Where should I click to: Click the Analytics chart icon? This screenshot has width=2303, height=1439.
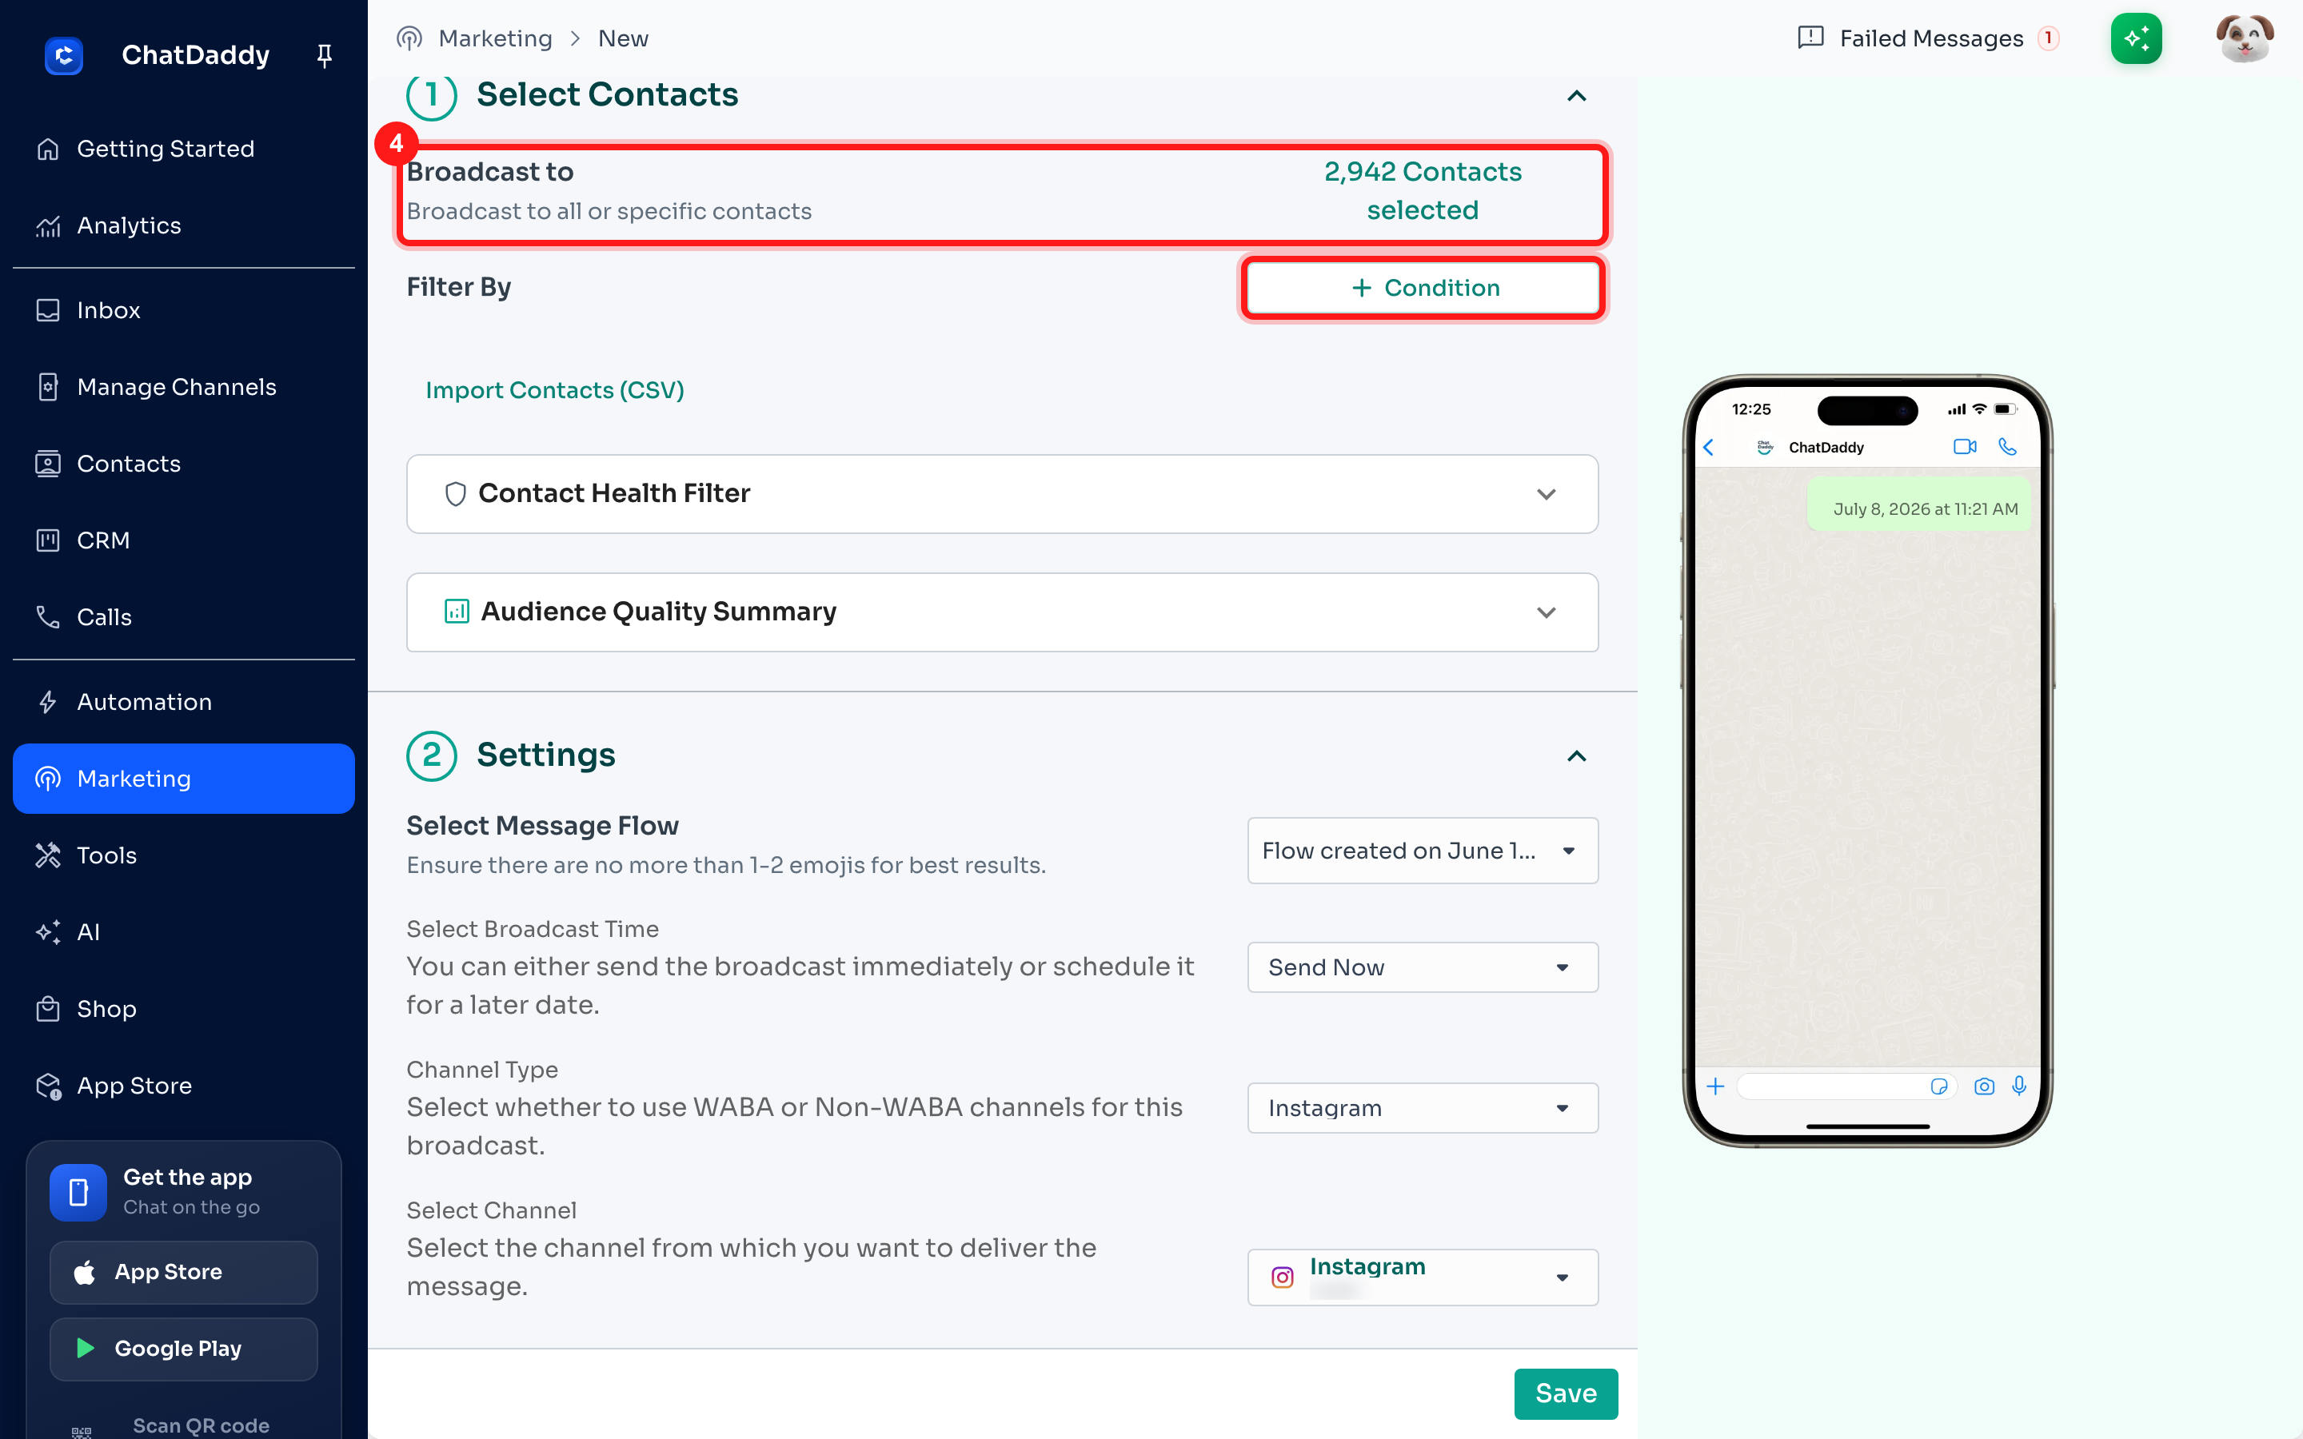(x=48, y=225)
